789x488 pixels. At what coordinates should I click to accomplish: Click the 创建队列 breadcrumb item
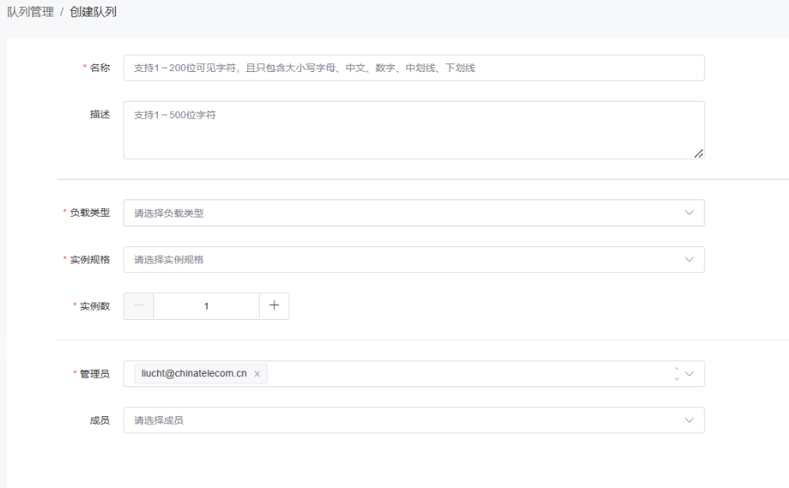pos(93,13)
